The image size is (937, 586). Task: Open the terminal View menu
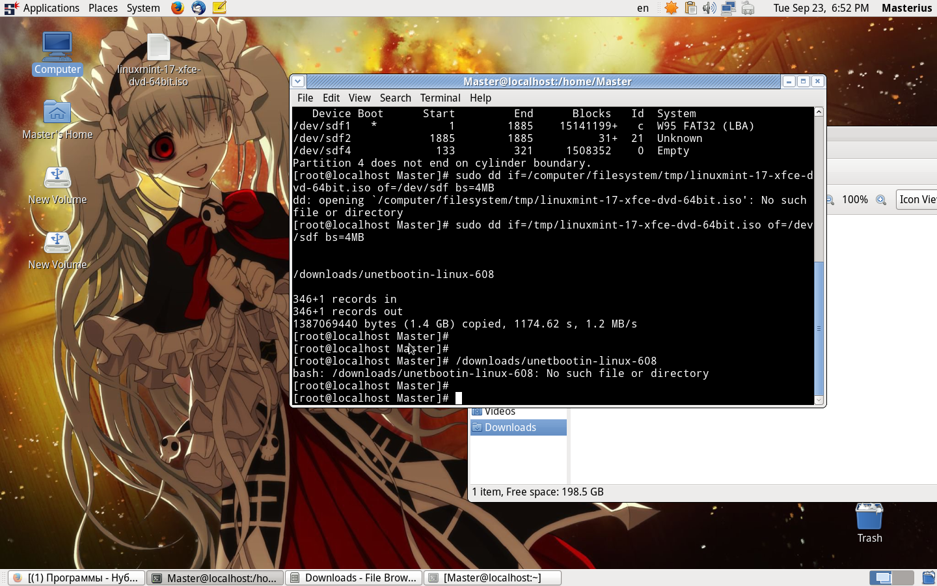click(359, 98)
